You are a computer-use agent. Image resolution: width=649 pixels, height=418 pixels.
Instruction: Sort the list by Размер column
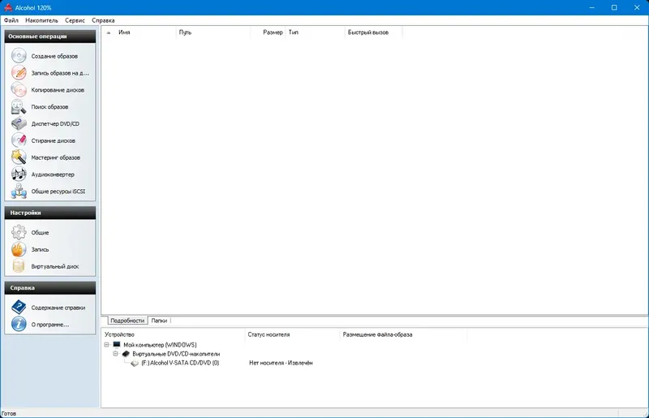coord(268,32)
